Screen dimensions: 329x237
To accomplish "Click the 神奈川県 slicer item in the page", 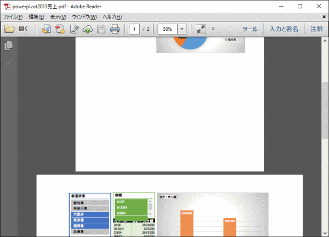I will (x=90, y=208).
